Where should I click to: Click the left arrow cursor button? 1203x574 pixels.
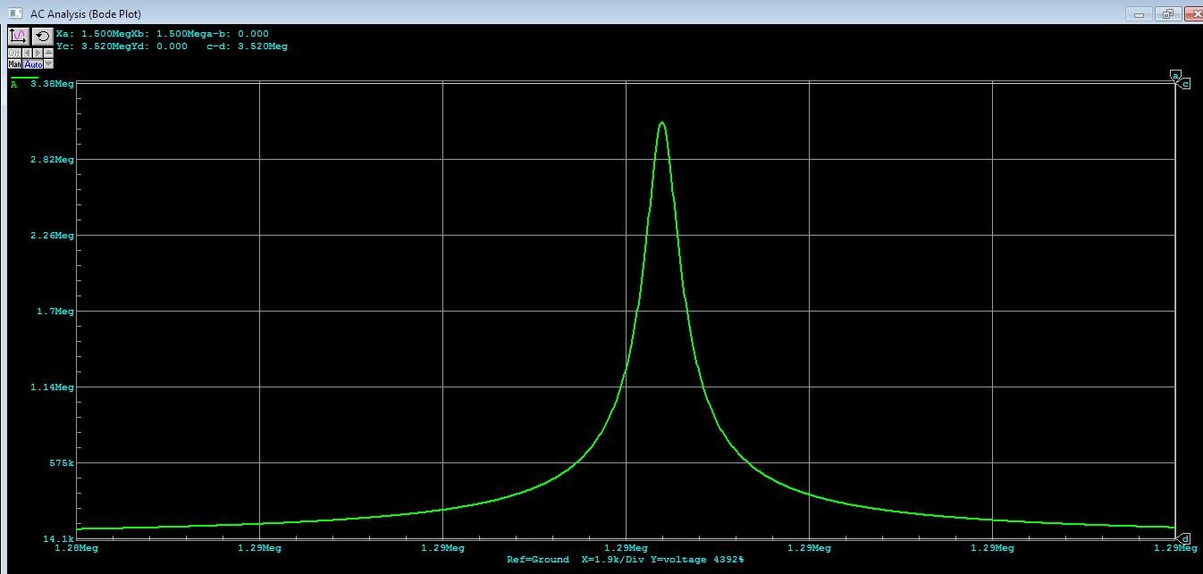click(27, 53)
